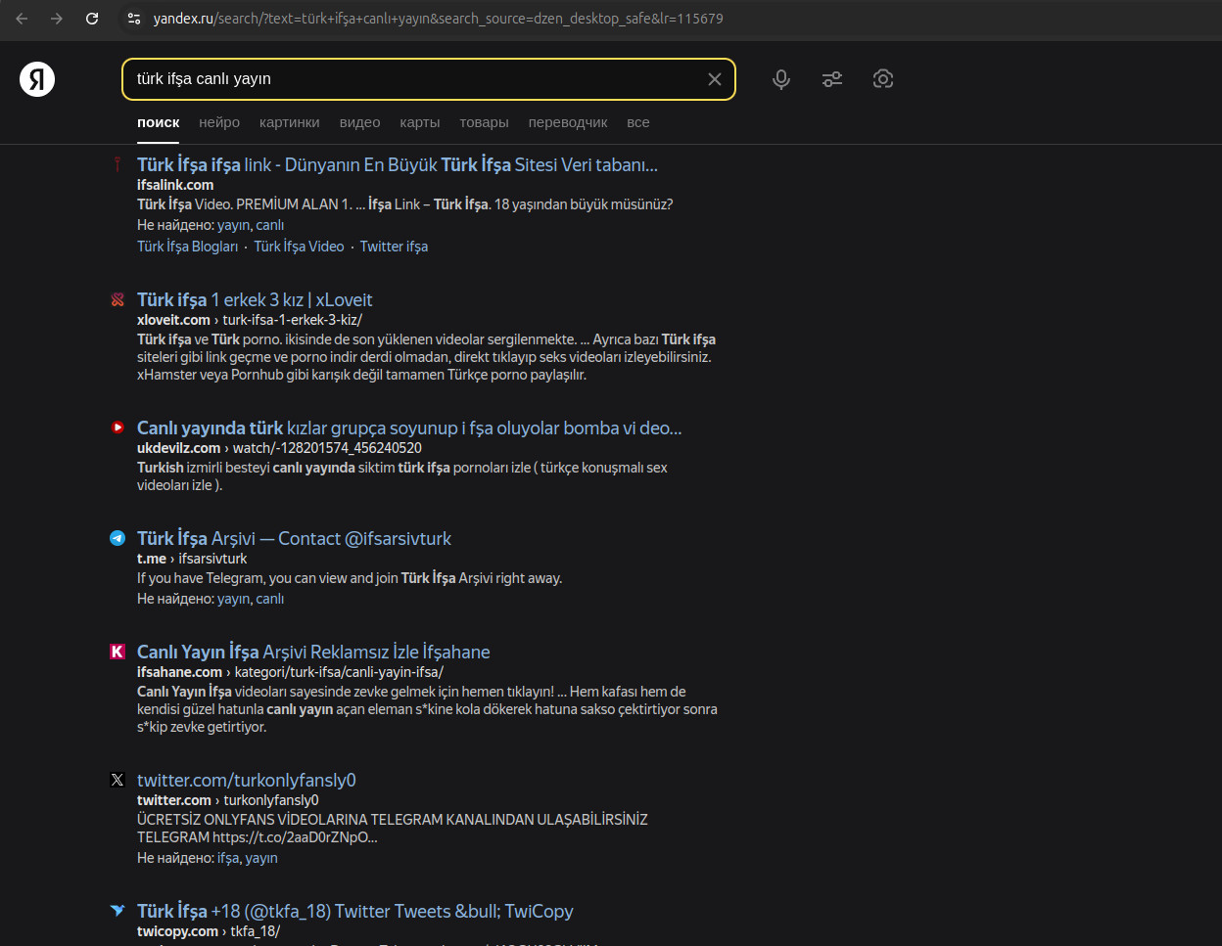This screenshot has height=946, width=1222.
Task: Open the картинки tab
Action: (x=290, y=122)
